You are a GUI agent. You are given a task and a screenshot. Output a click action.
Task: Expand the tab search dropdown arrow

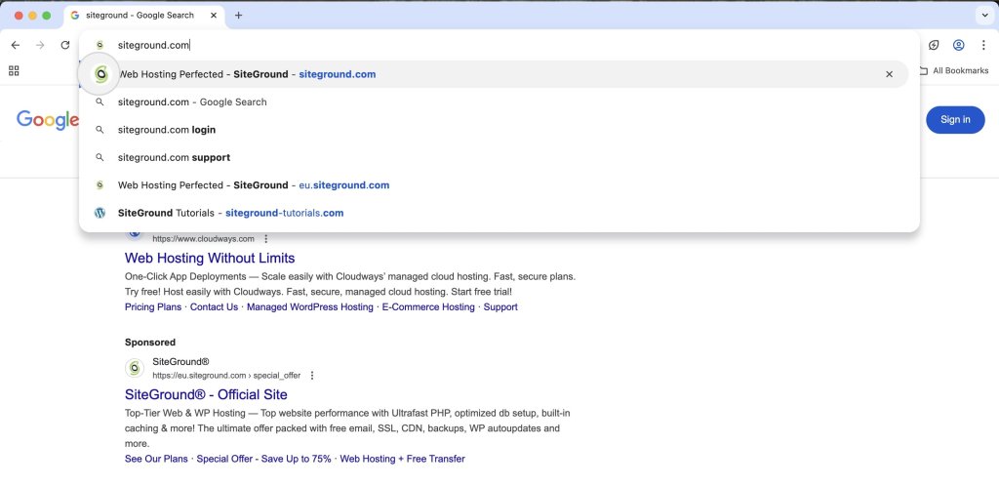click(984, 16)
